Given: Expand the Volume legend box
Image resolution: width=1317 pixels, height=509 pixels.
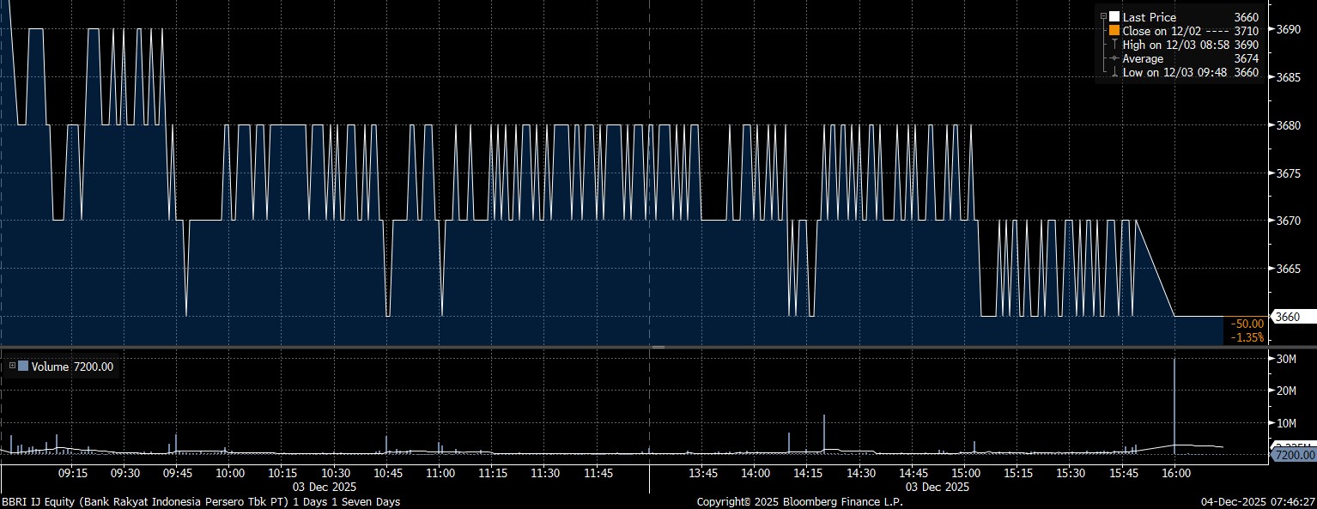Looking at the screenshot, I should [12, 367].
